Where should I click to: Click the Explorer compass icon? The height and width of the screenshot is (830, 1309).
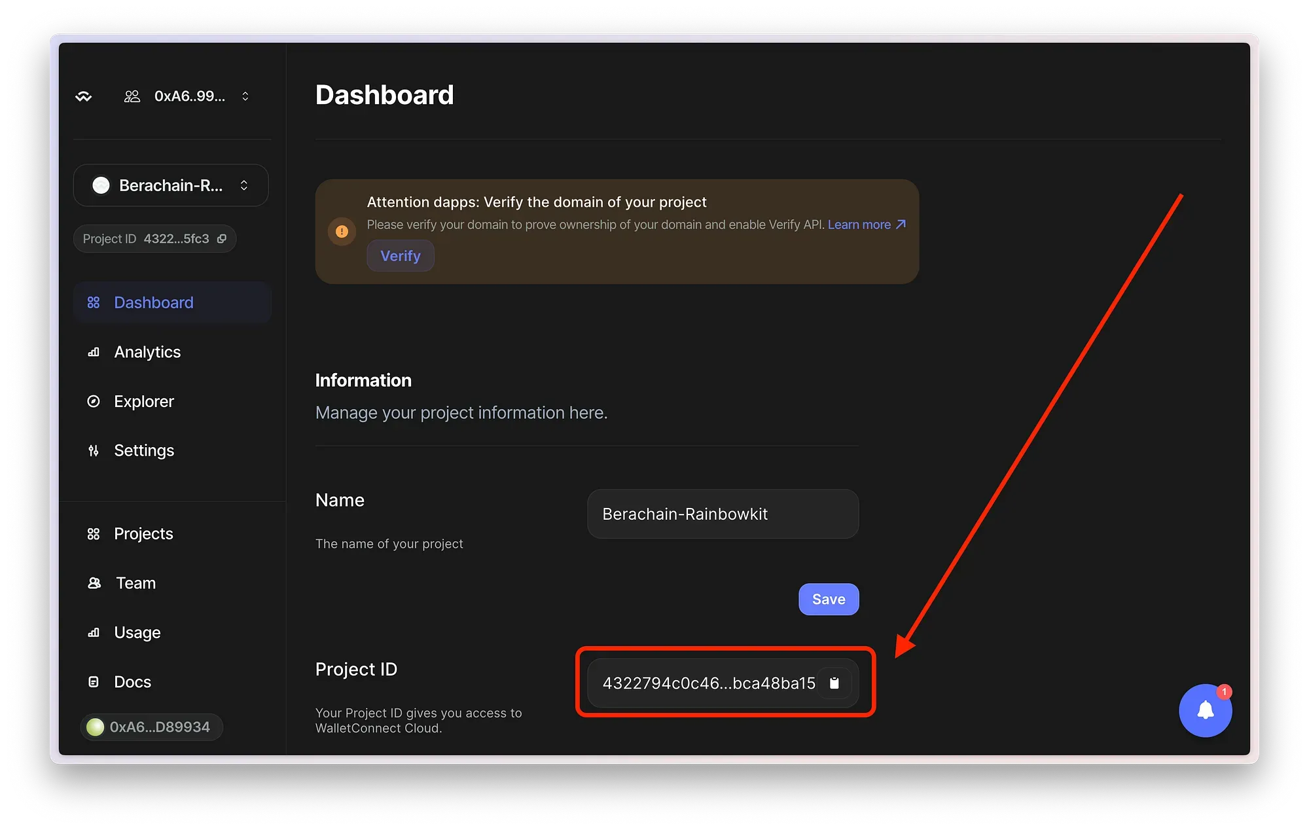pyautogui.click(x=94, y=401)
